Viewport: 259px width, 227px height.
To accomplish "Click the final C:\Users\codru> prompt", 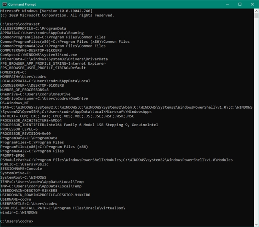I will pyautogui.click(x=17, y=221).
